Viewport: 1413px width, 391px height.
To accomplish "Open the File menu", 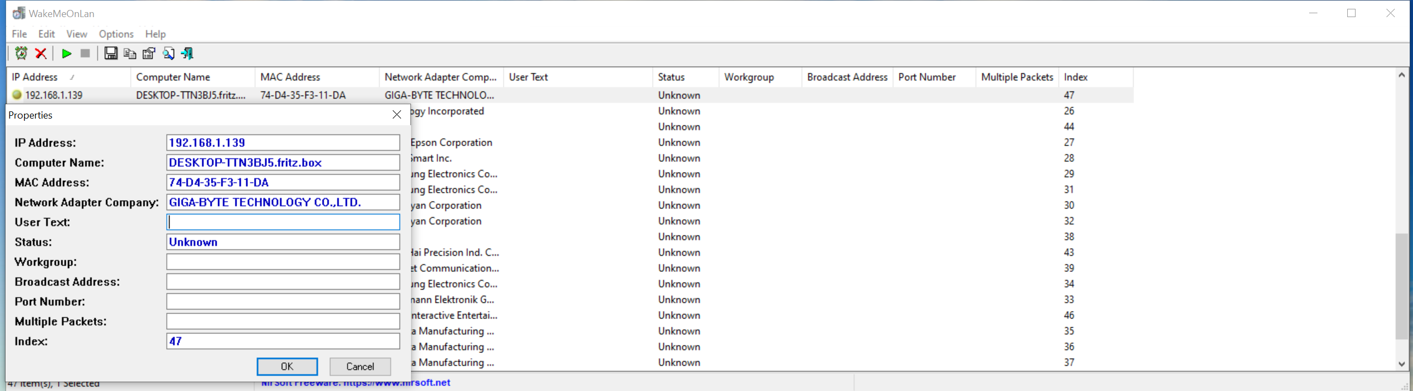I will [19, 34].
